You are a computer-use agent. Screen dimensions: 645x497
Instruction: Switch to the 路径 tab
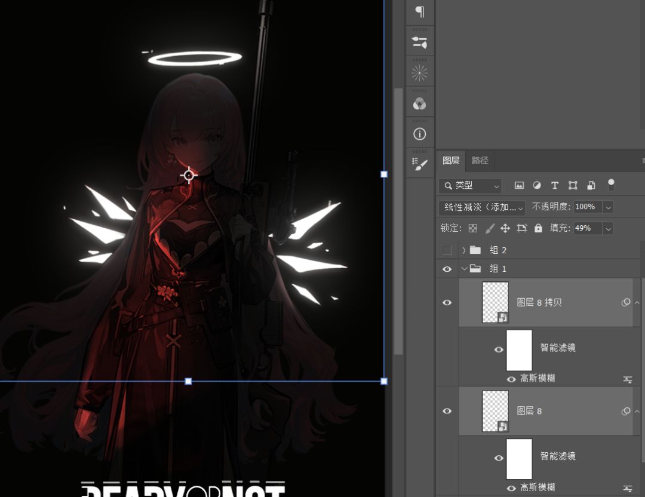click(x=480, y=160)
